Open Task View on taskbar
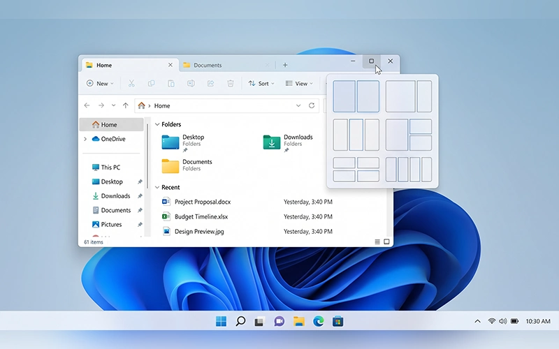559x349 pixels. [259, 322]
